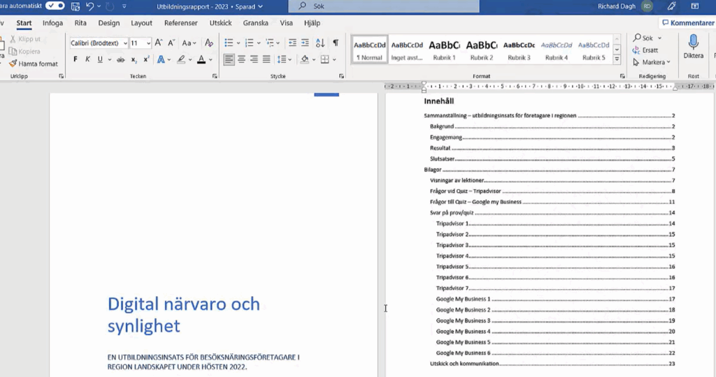Screen dimensions: 716x377
Task: Clear all formatting
Action: pyautogui.click(x=208, y=43)
